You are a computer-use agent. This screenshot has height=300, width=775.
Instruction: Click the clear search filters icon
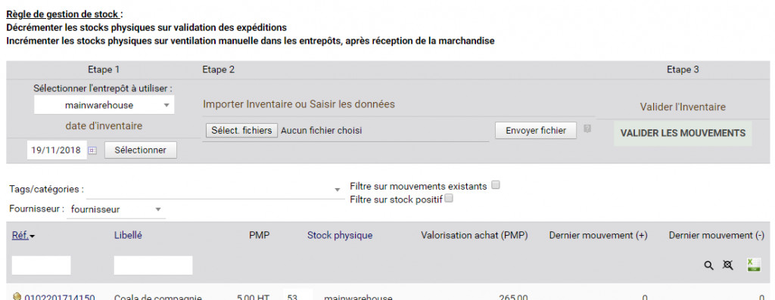(x=727, y=265)
